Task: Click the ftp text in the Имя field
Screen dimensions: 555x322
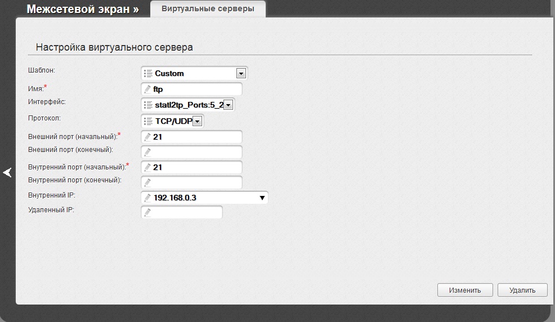Action: pos(158,89)
